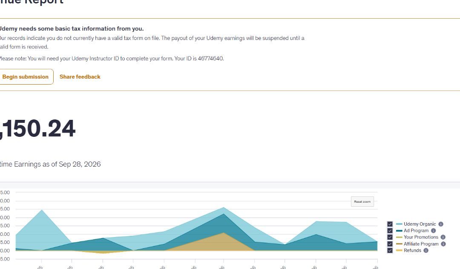Image resolution: width=460 pixels, height=269 pixels.
Task: Click info icon next to Ad Program
Action: (x=433, y=231)
